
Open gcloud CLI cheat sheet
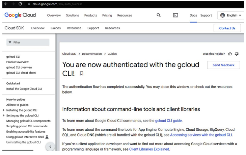tap(21, 73)
